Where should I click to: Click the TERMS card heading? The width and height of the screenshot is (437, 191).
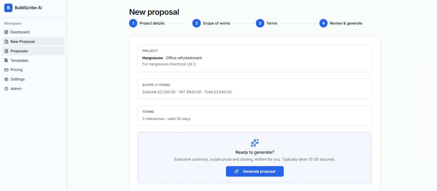pos(148,112)
